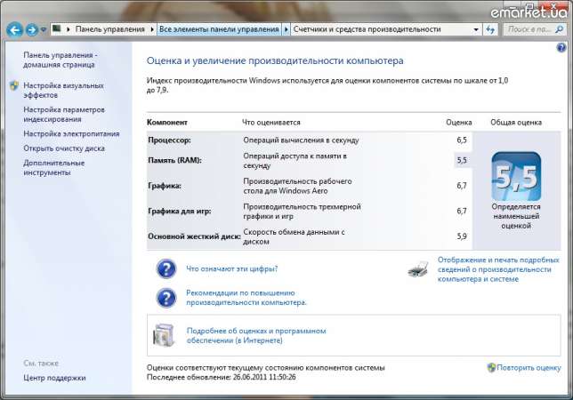Screen dimensions: 573x400
Task: Click question icon beside Что означают эти цифры
Action: [166, 269]
